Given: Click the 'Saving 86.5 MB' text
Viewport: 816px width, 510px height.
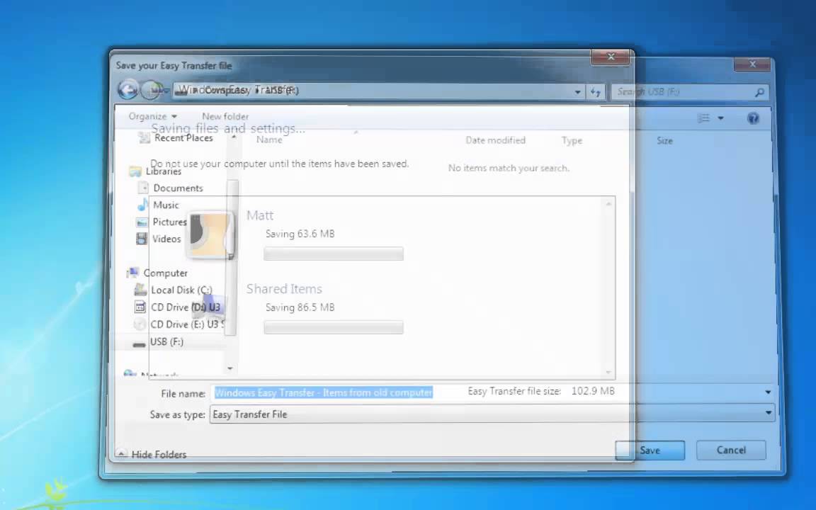Looking at the screenshot, I should click(x=300, y=307).
